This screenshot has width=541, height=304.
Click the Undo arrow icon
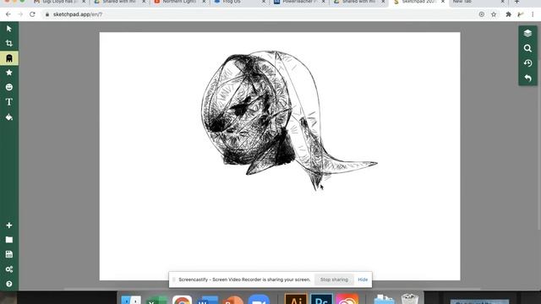click(x=527, y=79)
